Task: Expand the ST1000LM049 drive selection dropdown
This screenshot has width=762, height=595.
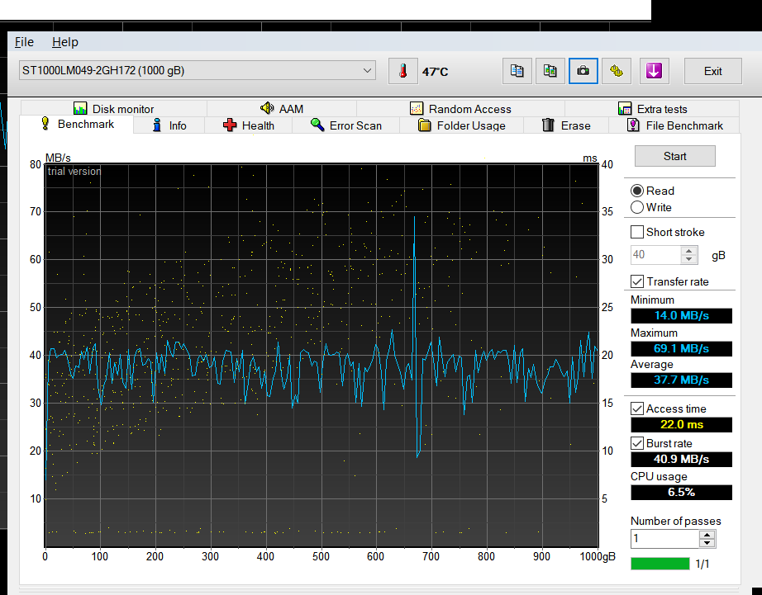Action: point(368,71)
